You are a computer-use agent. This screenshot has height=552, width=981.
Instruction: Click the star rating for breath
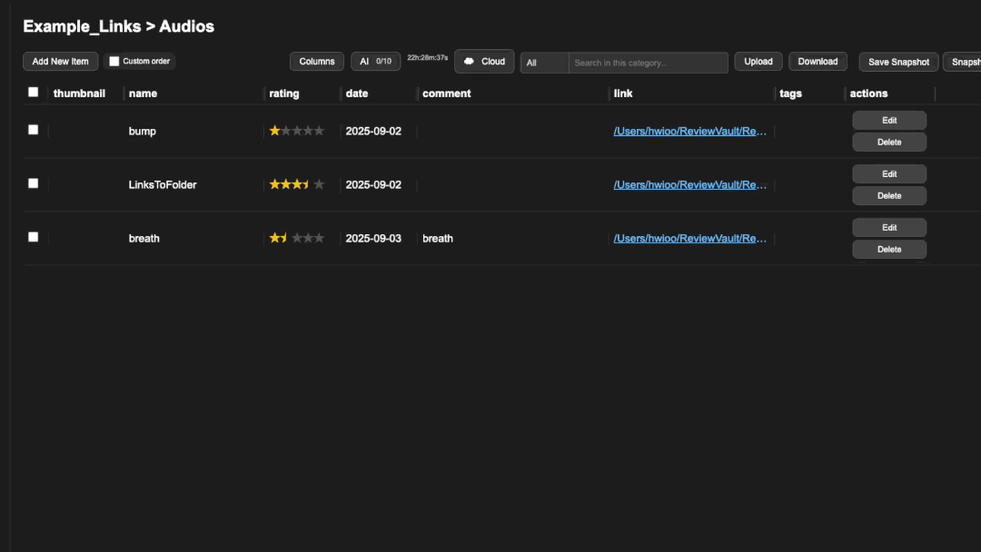pos(296,238)
